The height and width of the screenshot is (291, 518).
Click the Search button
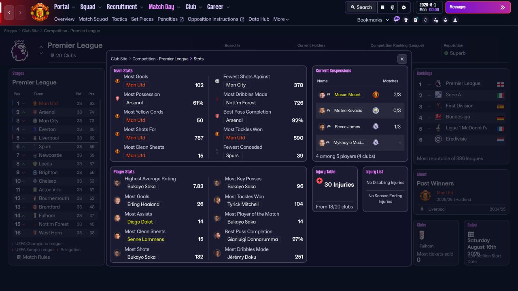pyautogui.click(x=361, y=7)
